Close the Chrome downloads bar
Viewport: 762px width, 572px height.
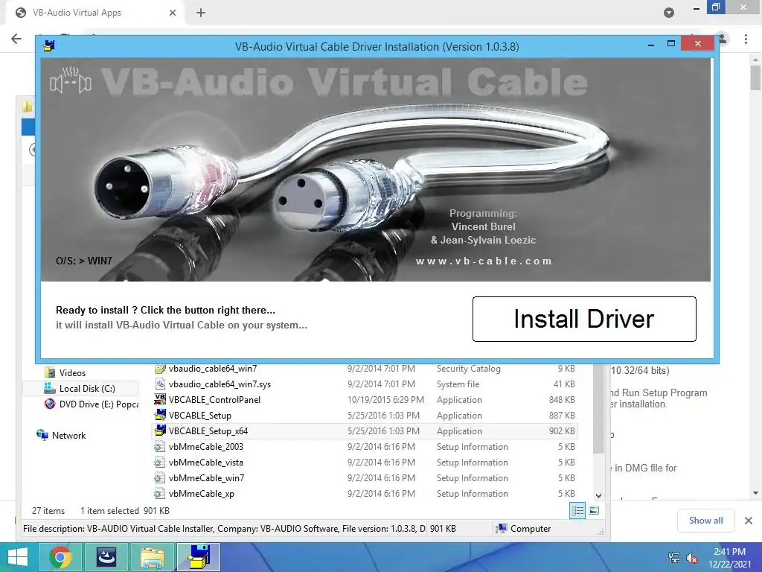click(749, 521)
